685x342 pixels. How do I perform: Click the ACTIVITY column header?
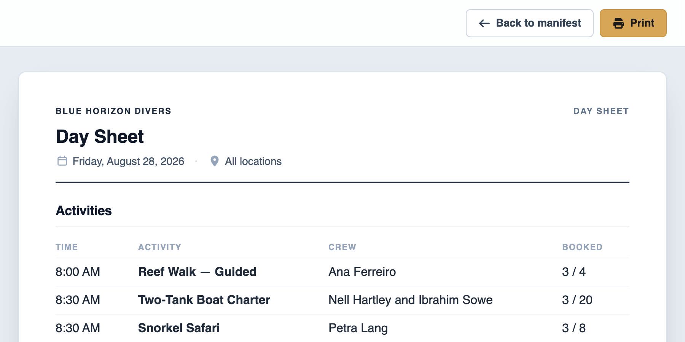(x=159, y=247)
